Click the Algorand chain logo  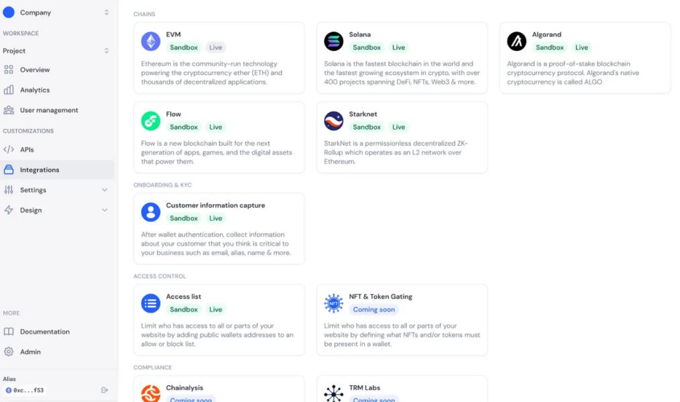click(x=517, y=42)
